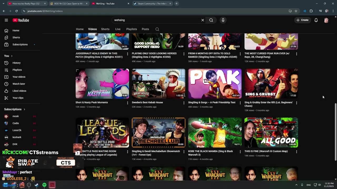
Task: Open THIS IS FINE Warcraft III title
Action: pos(266,151)
